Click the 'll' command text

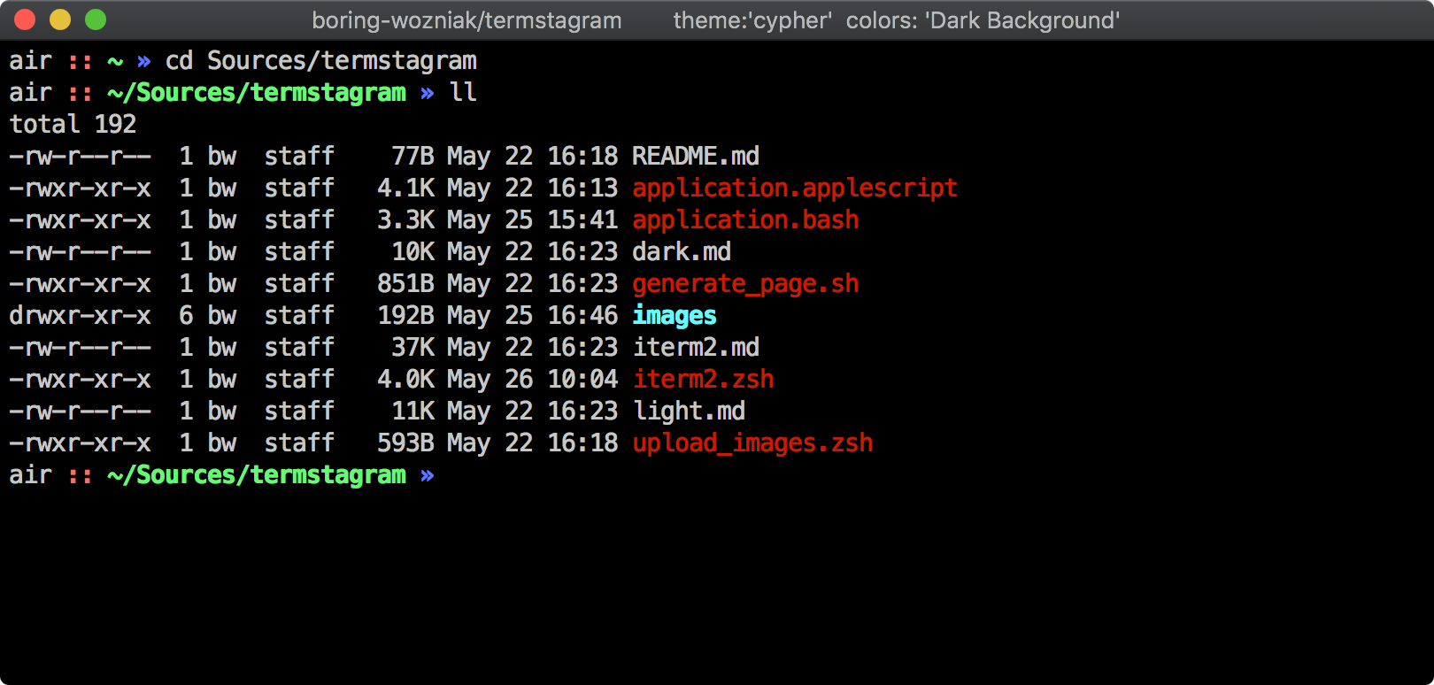click(463, 93)
